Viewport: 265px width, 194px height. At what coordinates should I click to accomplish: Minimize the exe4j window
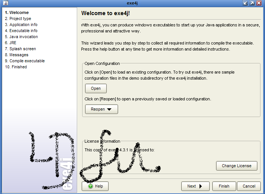point(245,3)
